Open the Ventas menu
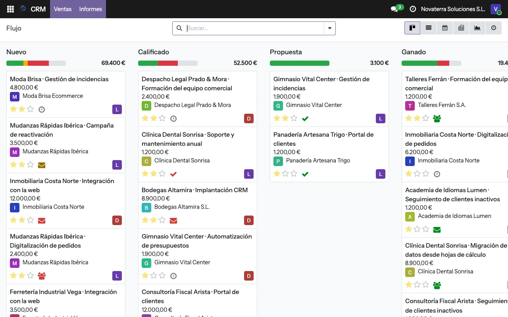508x317 pixels. click(63, 9)
